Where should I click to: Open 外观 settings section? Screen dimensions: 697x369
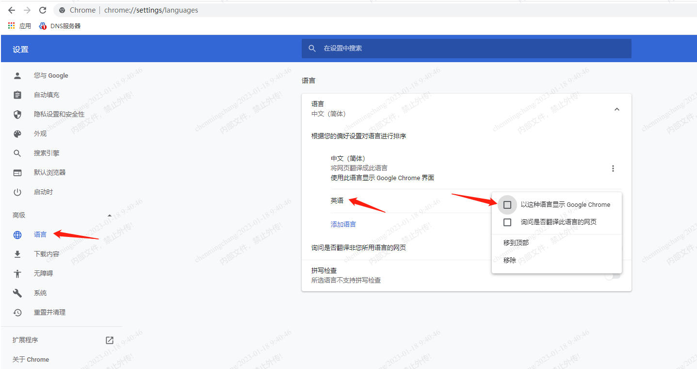pos(40,134)
